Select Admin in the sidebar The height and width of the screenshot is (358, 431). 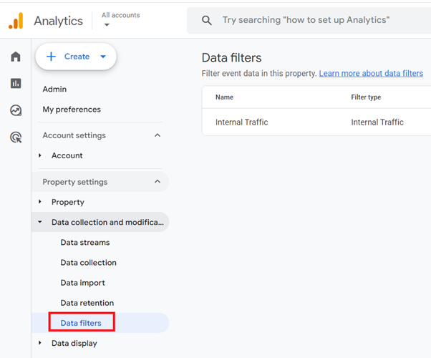54,89
